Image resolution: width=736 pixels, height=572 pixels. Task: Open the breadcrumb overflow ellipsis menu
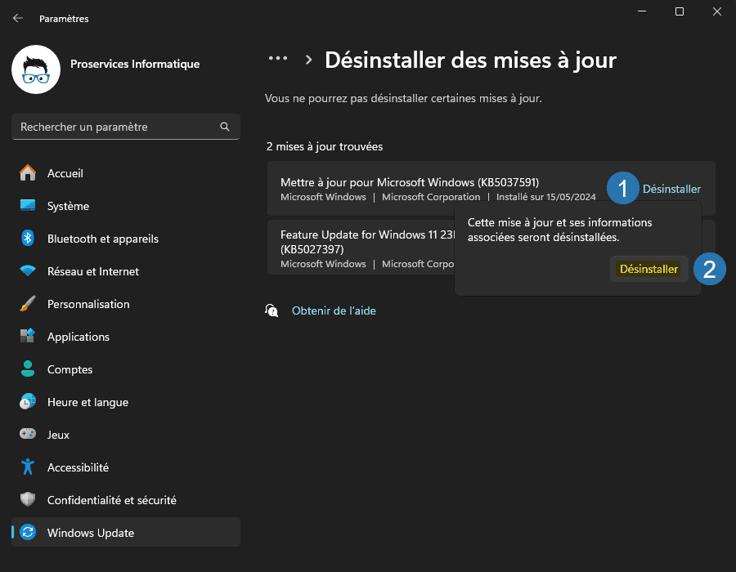click(278, 57)
